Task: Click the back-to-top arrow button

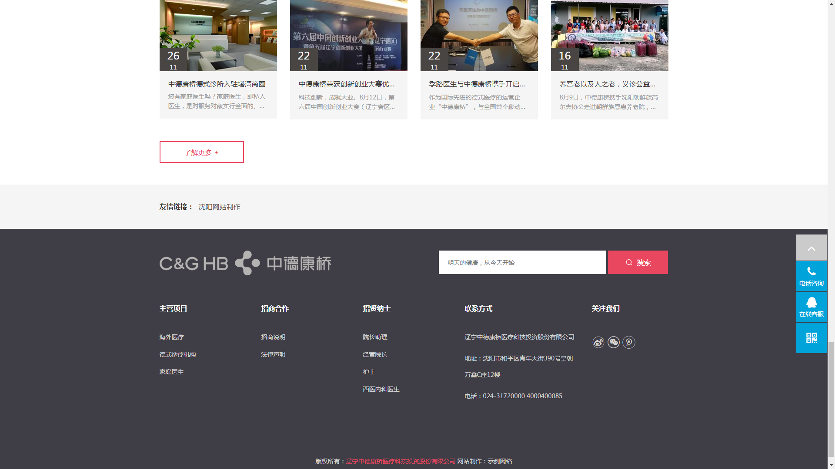Action: [812, 248]
